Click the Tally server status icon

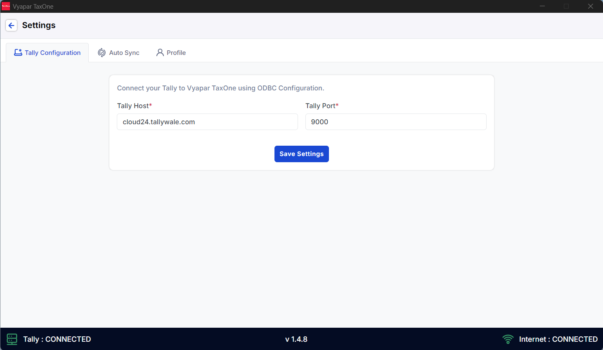point(12,339)
